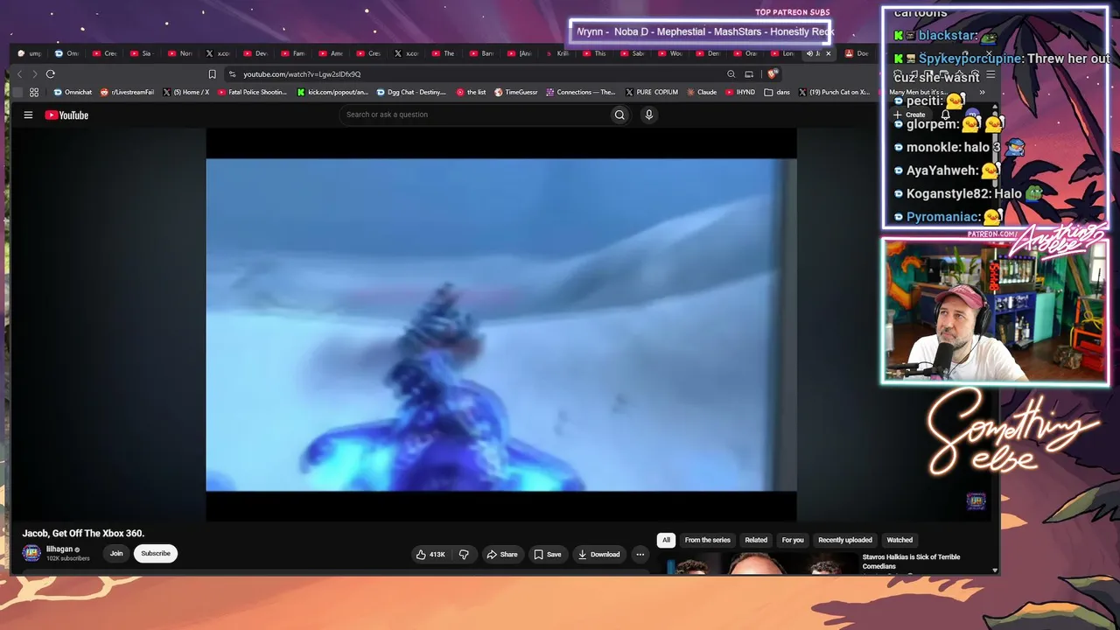This screenshot has height=630, width=1120.
Task: Switch to the 'Fam' YouTube browser tab
Action: tap(293, 53)
